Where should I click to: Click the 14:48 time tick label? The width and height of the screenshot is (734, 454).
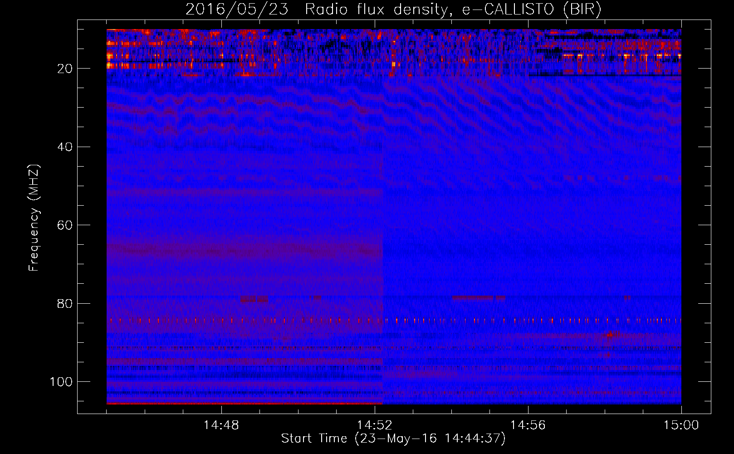[x=221, y=425]
